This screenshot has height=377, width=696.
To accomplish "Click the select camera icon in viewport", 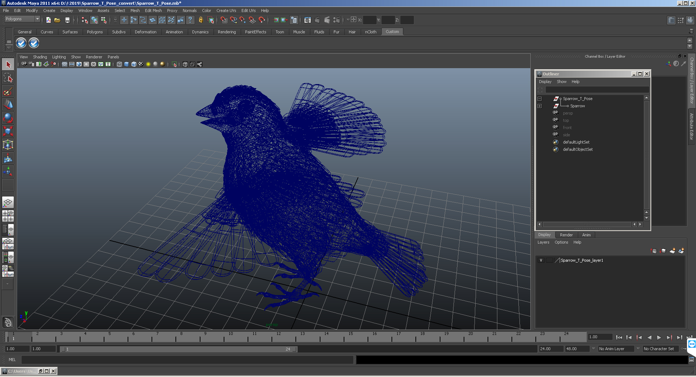I will (24, 64).
